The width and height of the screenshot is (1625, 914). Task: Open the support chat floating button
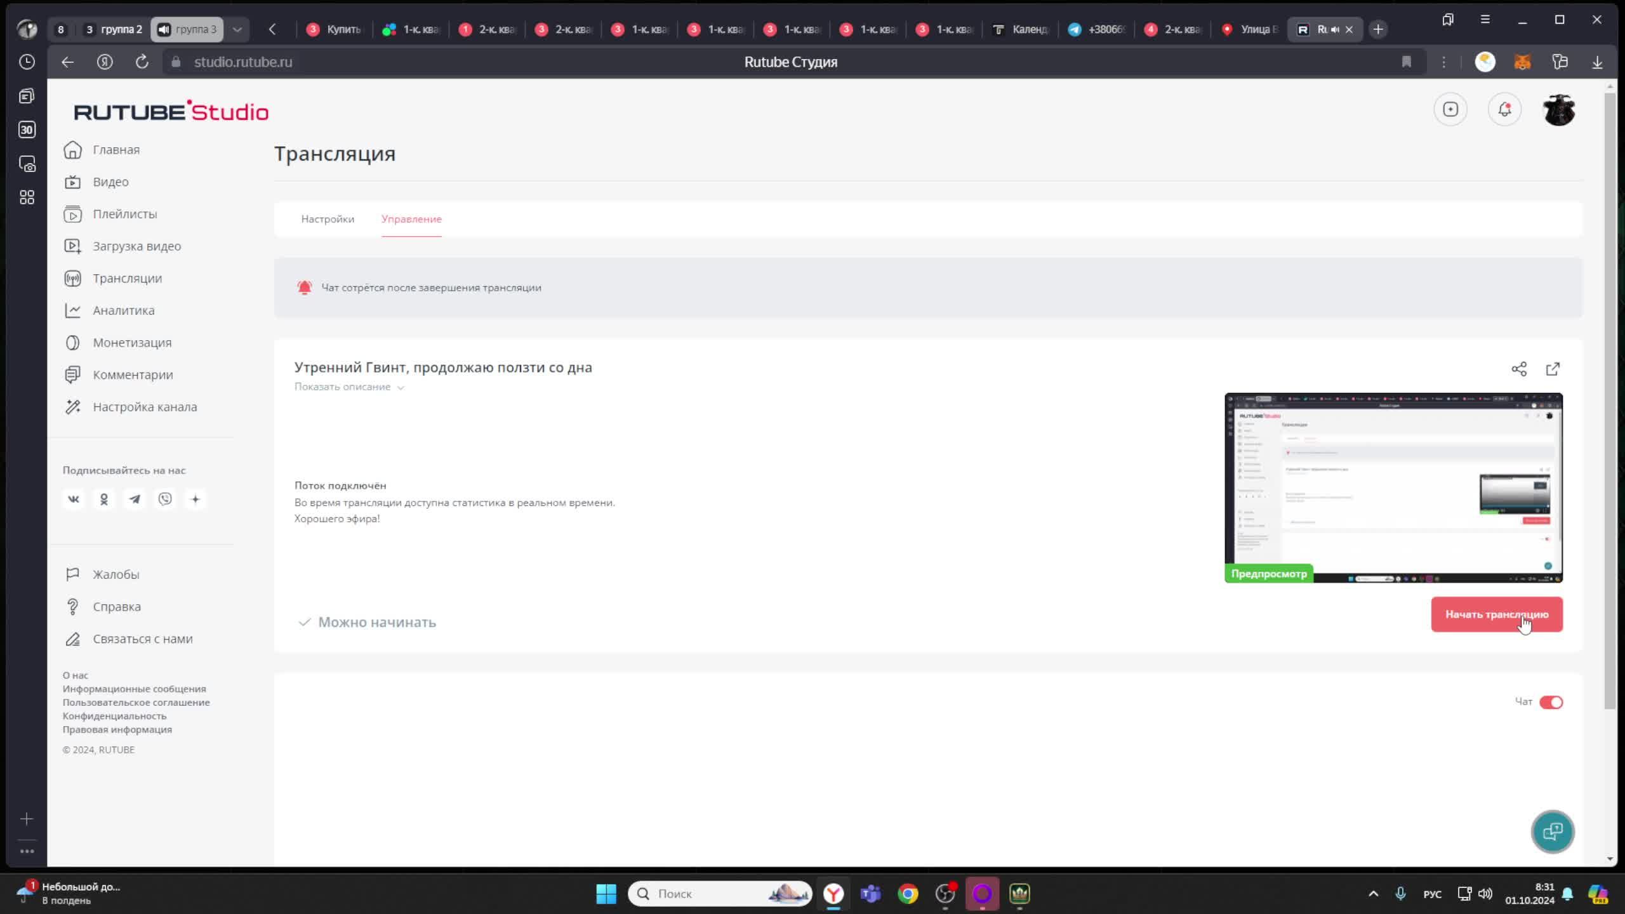(x=1553, y=831)
